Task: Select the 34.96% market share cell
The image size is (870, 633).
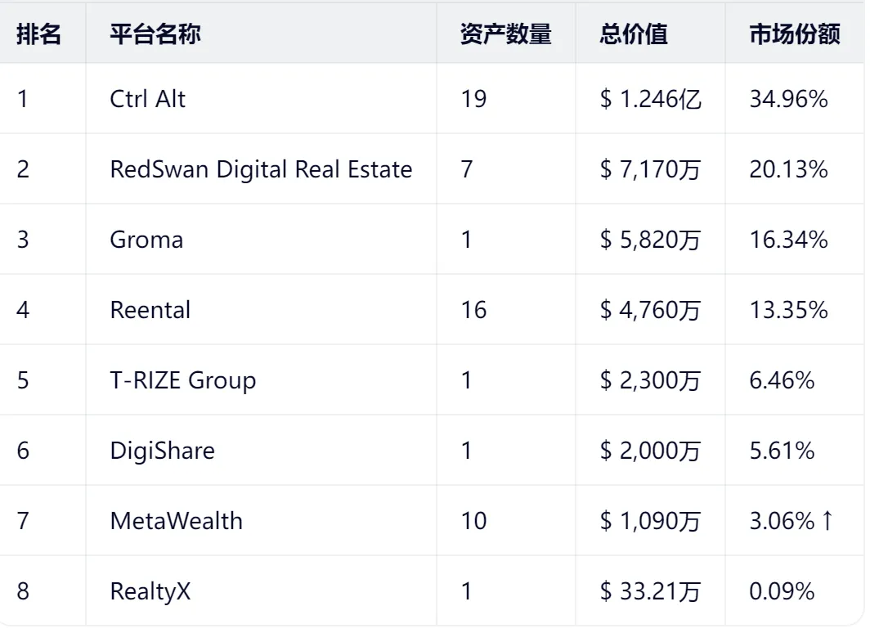Action: point(788,99)
